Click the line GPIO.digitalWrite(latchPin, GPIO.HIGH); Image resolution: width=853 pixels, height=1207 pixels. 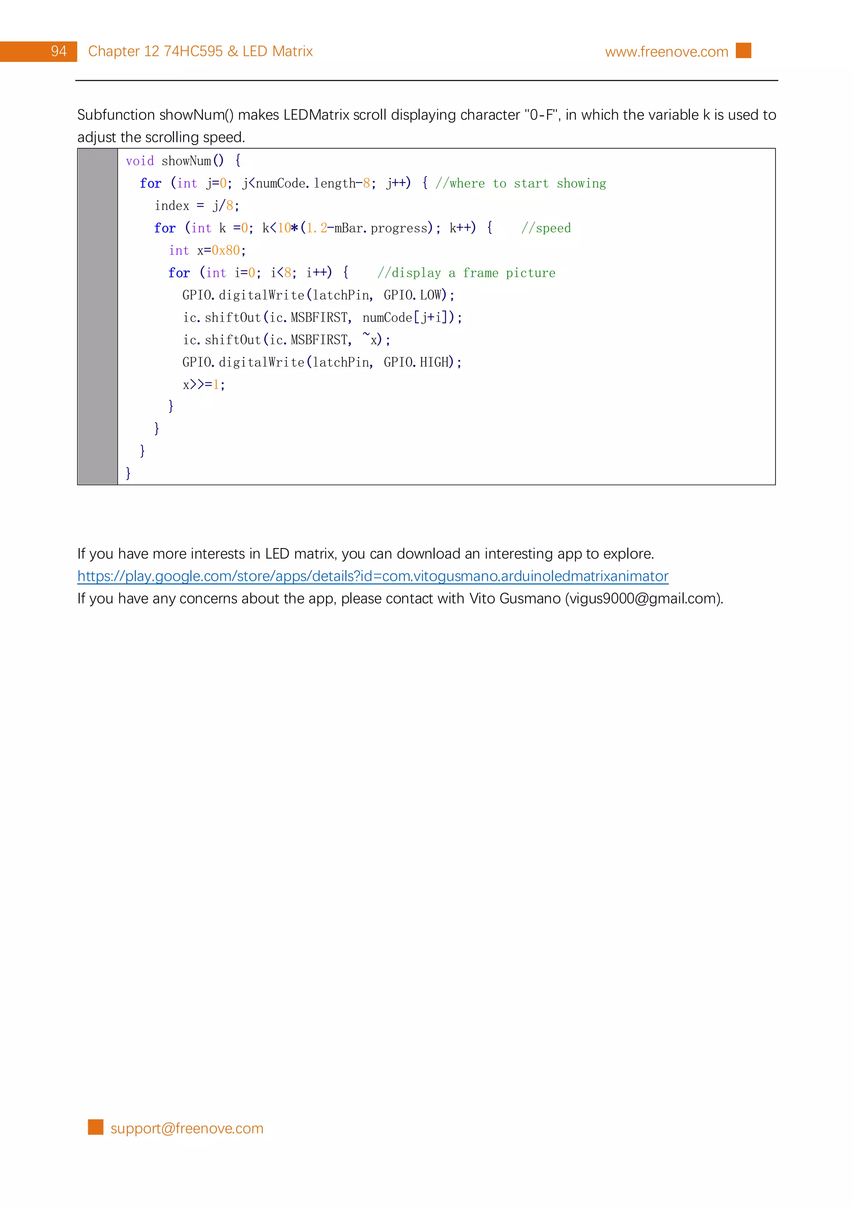click(x=322, y=362)
